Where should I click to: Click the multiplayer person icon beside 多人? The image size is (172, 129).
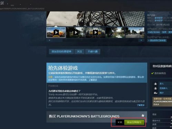(155, 84)
